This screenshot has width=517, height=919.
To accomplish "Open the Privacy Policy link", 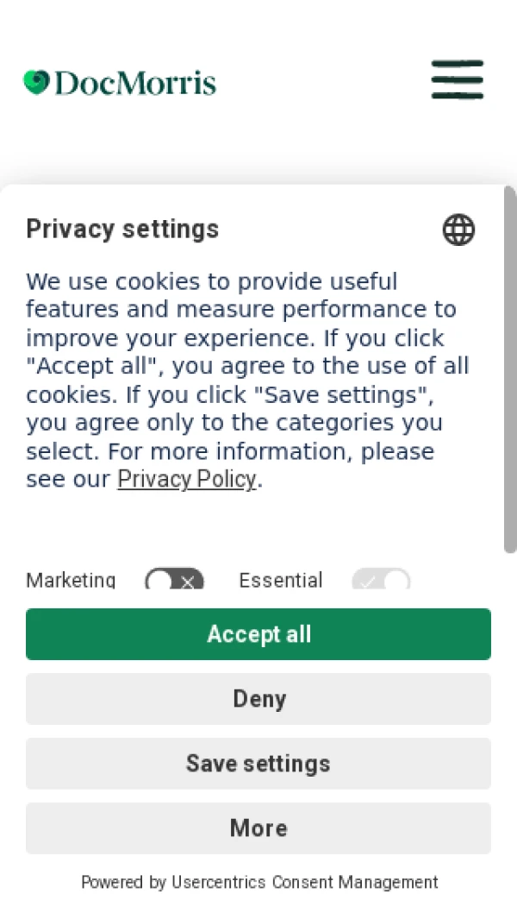I will click(x=187, y=480).
